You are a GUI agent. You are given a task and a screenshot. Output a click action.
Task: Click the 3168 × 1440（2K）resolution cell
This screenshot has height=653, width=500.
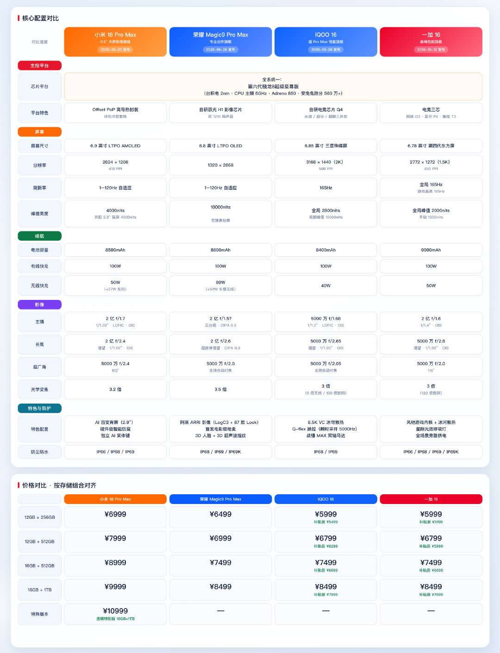coord(326,165)
